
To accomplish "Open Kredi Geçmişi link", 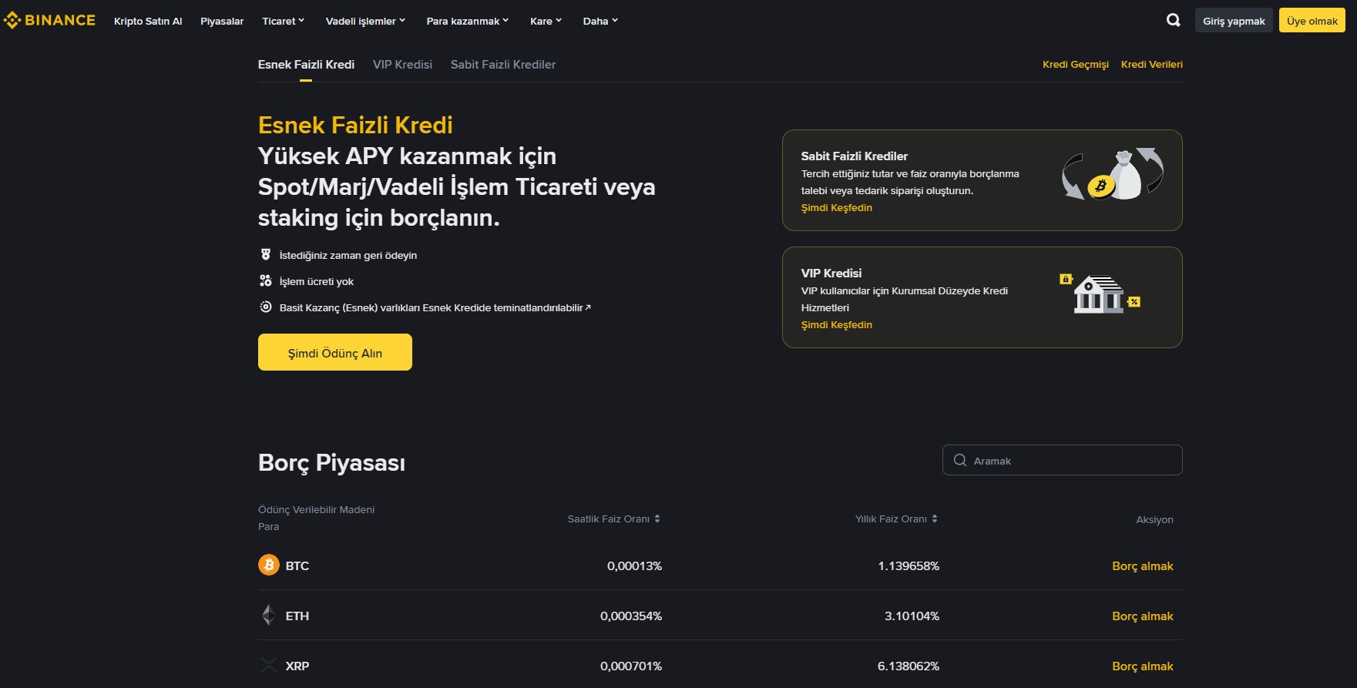I will point(1076,65).
